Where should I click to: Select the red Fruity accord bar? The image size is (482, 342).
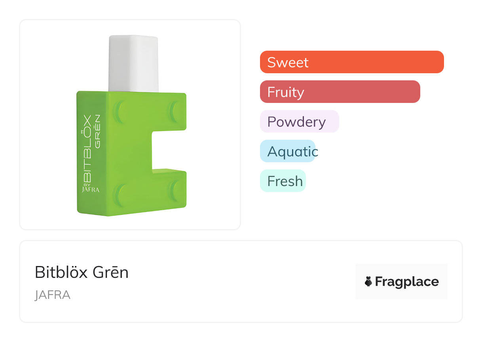click(340, 92)
